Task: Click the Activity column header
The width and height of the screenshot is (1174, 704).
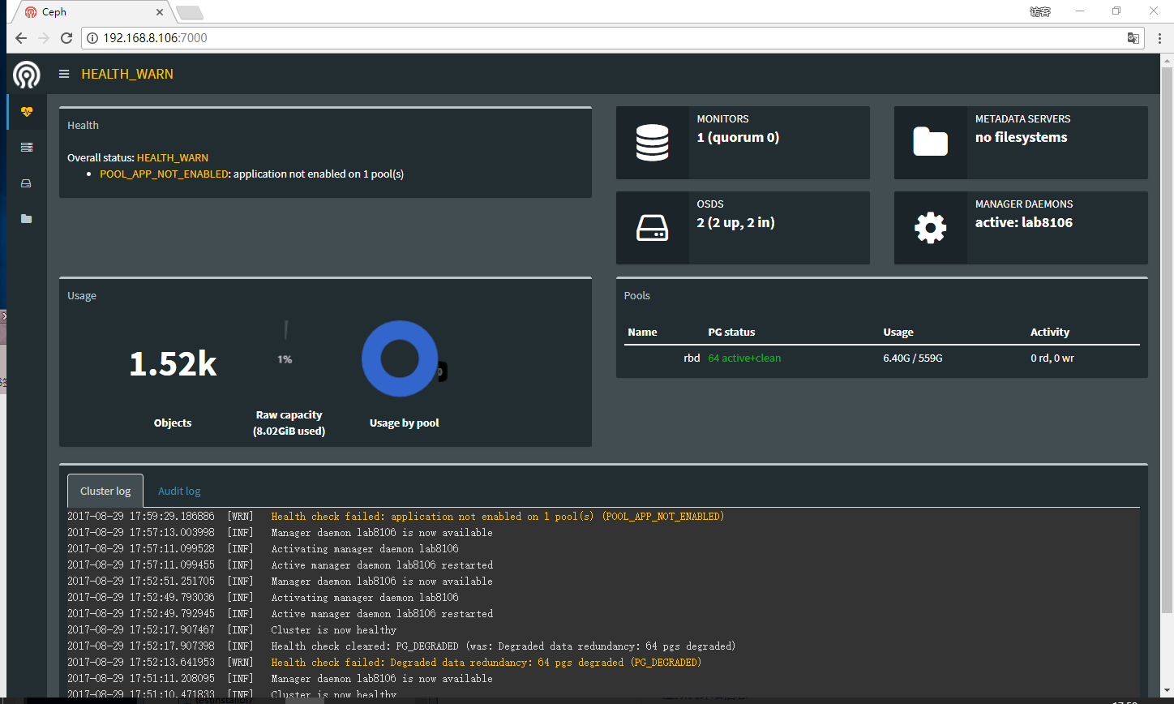Action: (1050, 332)
